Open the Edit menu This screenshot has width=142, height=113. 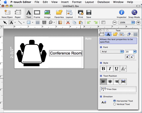coord(45,2)
